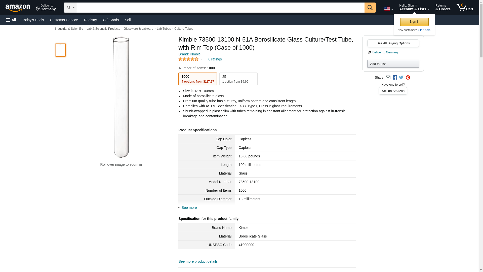Open the shopping cart icon
This screenshot has height=272, width=483.
(x=465, y=8)
